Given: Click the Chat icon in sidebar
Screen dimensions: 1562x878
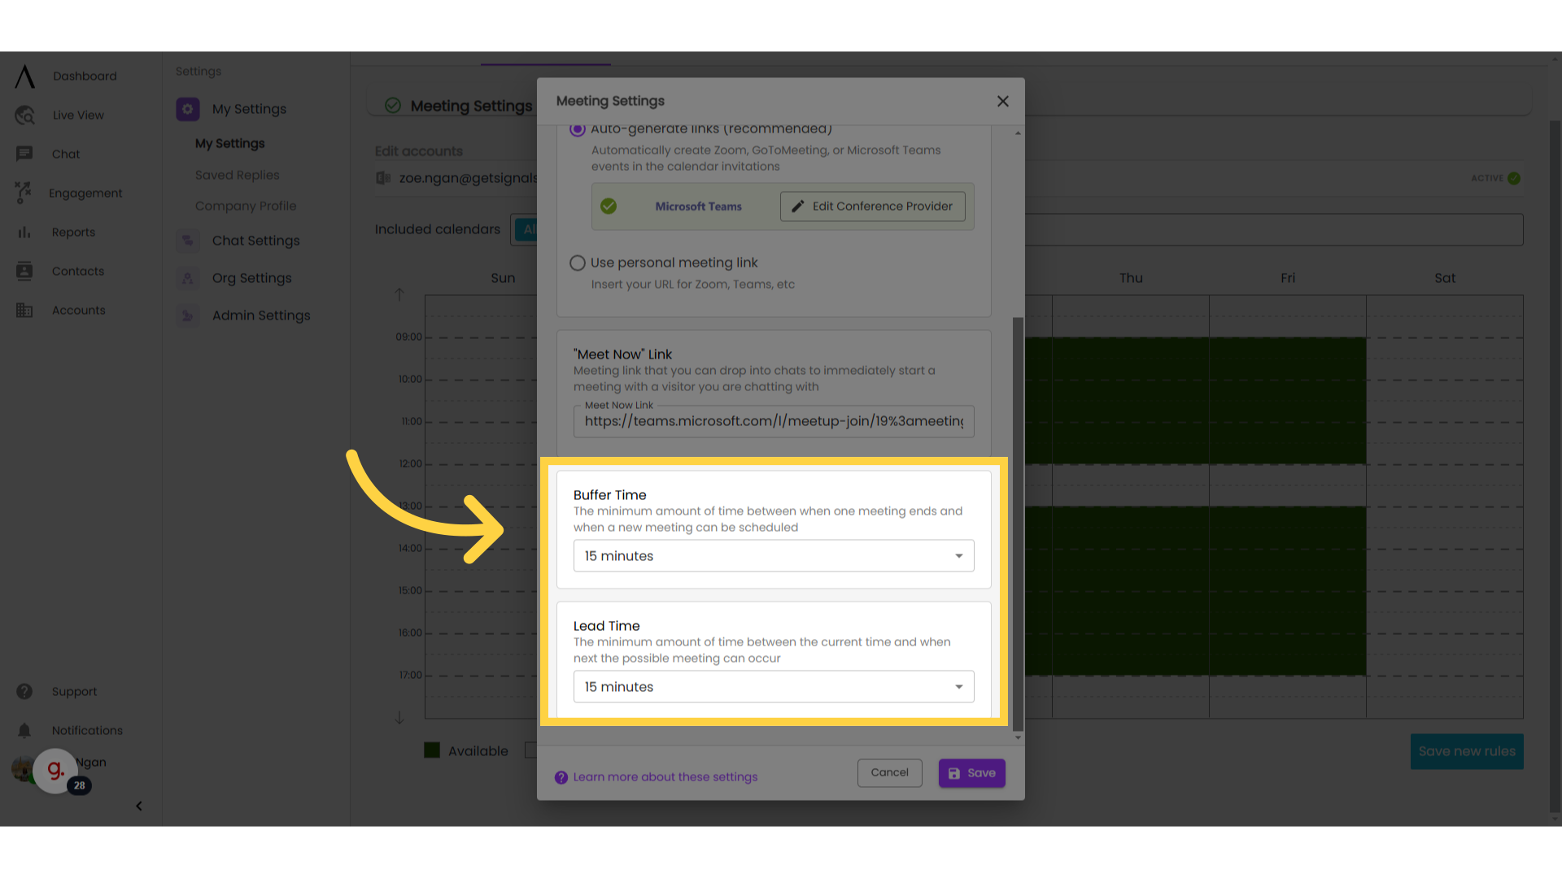Looking at the screenshot, I should pyautogui.click(x=24, y=154).
